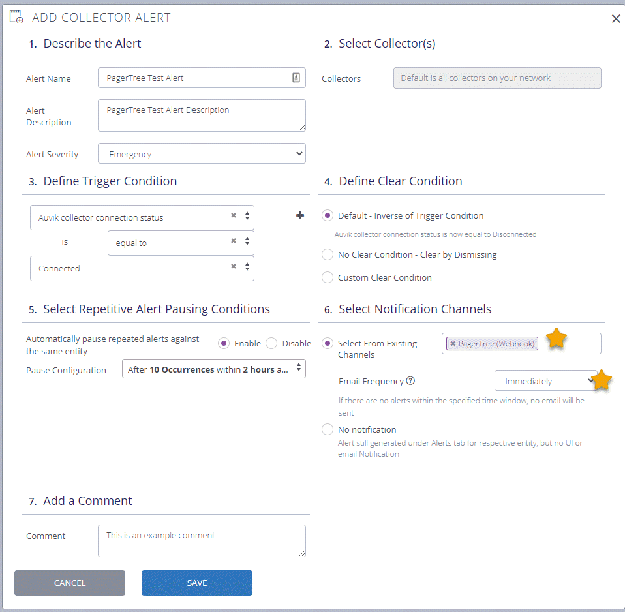
Task: Click the SAVE button
Action: 197,583
